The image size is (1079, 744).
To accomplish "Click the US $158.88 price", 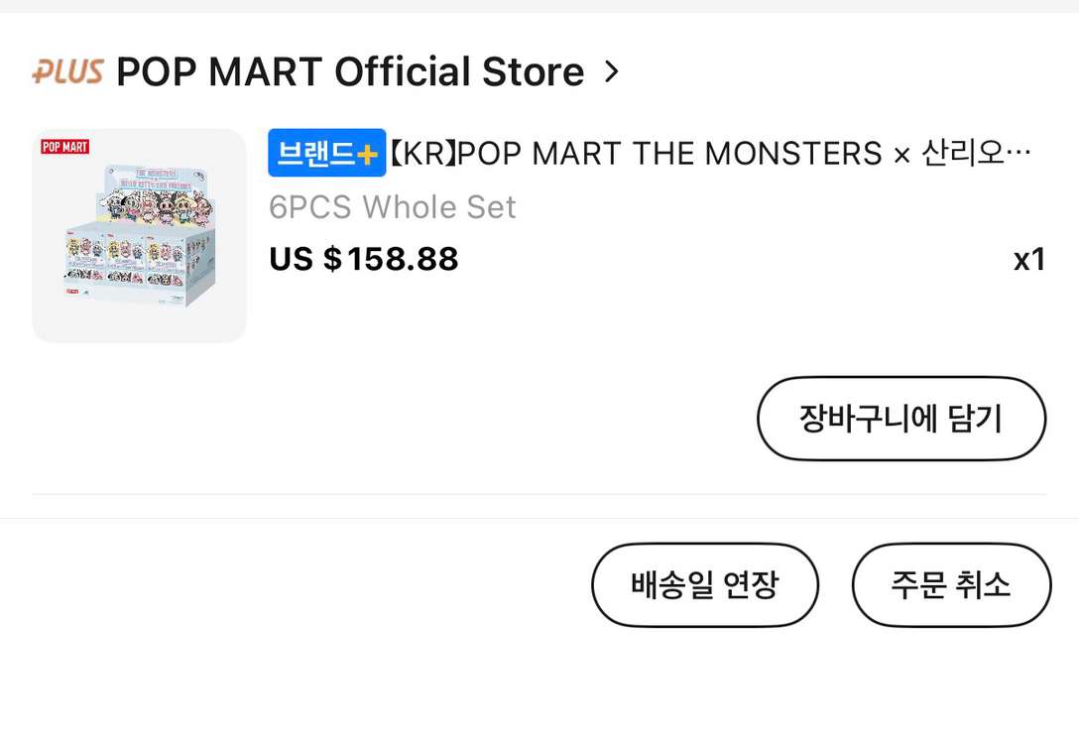I will pyautogui.click(x=364, y=259).
